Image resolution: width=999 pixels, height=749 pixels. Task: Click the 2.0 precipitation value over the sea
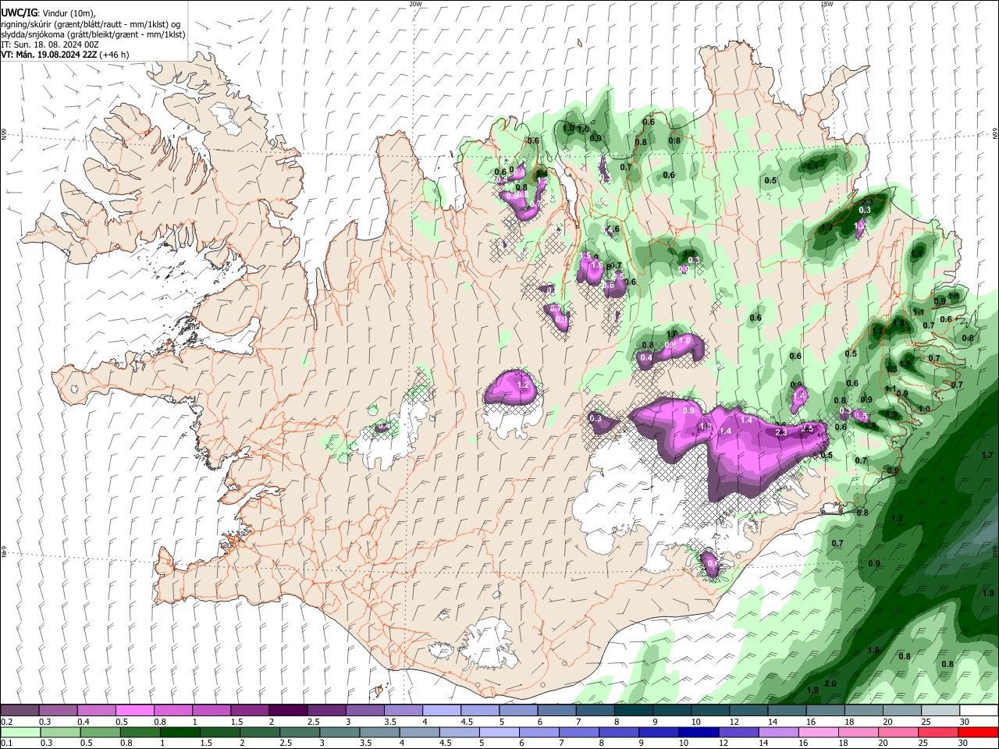pyautogui.click(x=830, y=684)
